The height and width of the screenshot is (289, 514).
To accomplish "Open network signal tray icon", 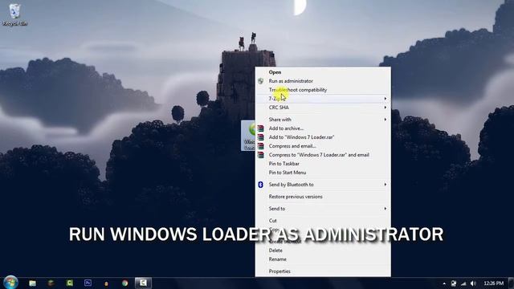I will pos(463,283).
